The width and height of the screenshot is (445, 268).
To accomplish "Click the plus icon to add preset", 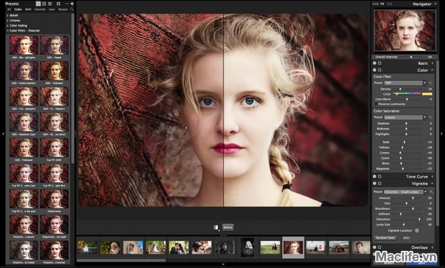I will pos(72,3).
